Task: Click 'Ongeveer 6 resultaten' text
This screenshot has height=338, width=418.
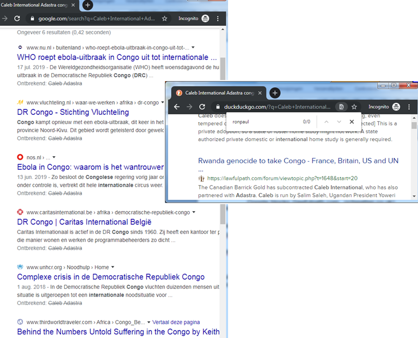Action: click(64, 32)
